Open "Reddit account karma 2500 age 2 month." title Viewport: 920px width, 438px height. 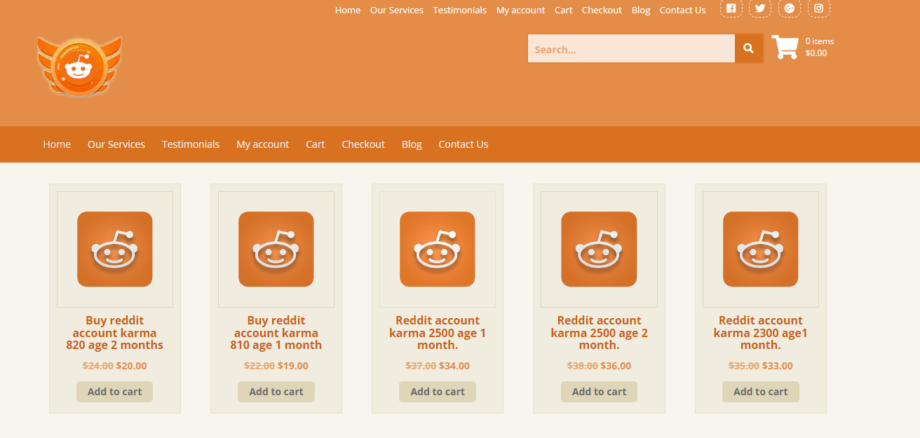(x=600, y=333)
